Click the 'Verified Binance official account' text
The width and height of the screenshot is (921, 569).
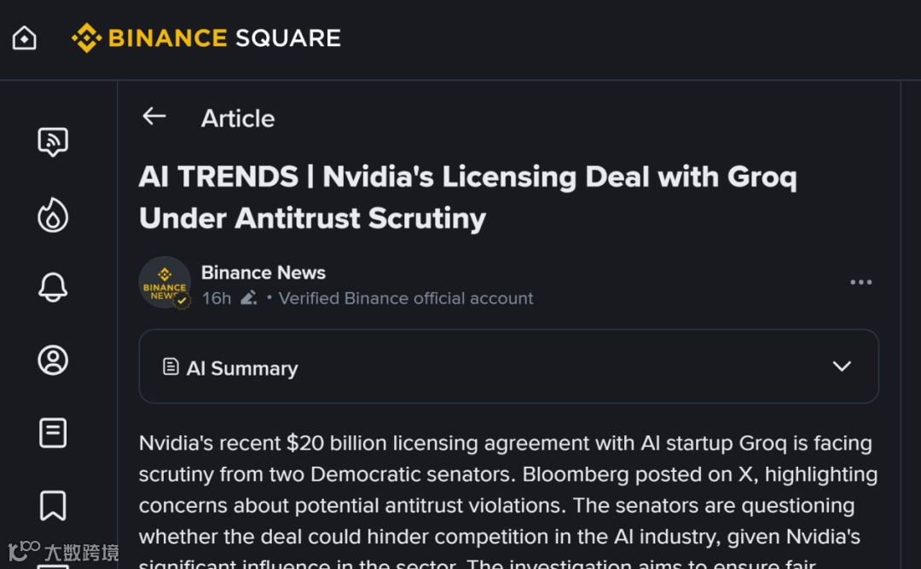pyautogui.click(x=406, y=298)
